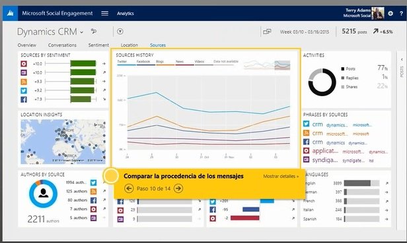This screenshot has height=243, width=407.
Task: Expand the Dynamics CRM topic dropdown
Action: click(x=81, y=32)
